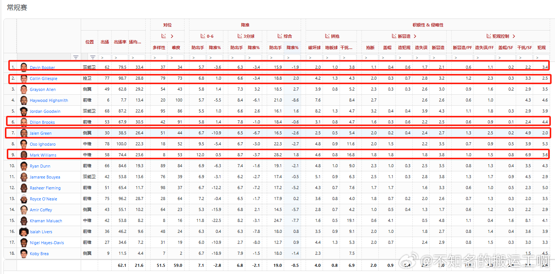The width and height of the screenshot is (555, 274).
Task: Expand the 断冒造 group with its chevron
Action: pos(415,36)
